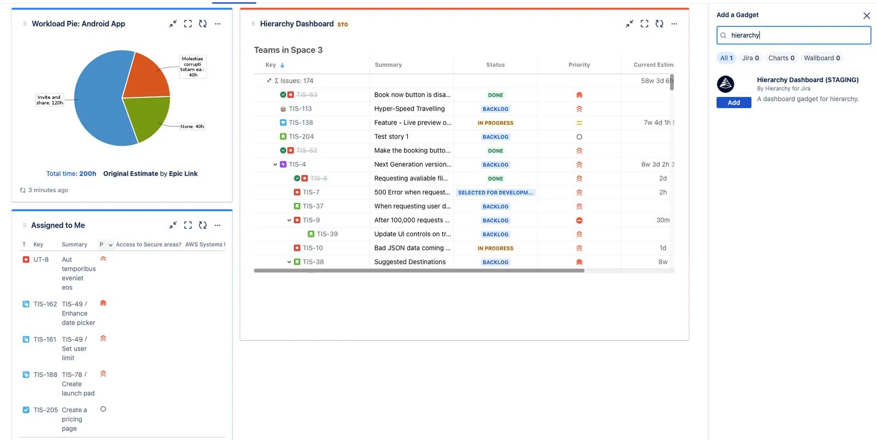
Task: Click the Hierarchy for Jira gadget logo
Action: pyautogui.click(x=726, y=84)
